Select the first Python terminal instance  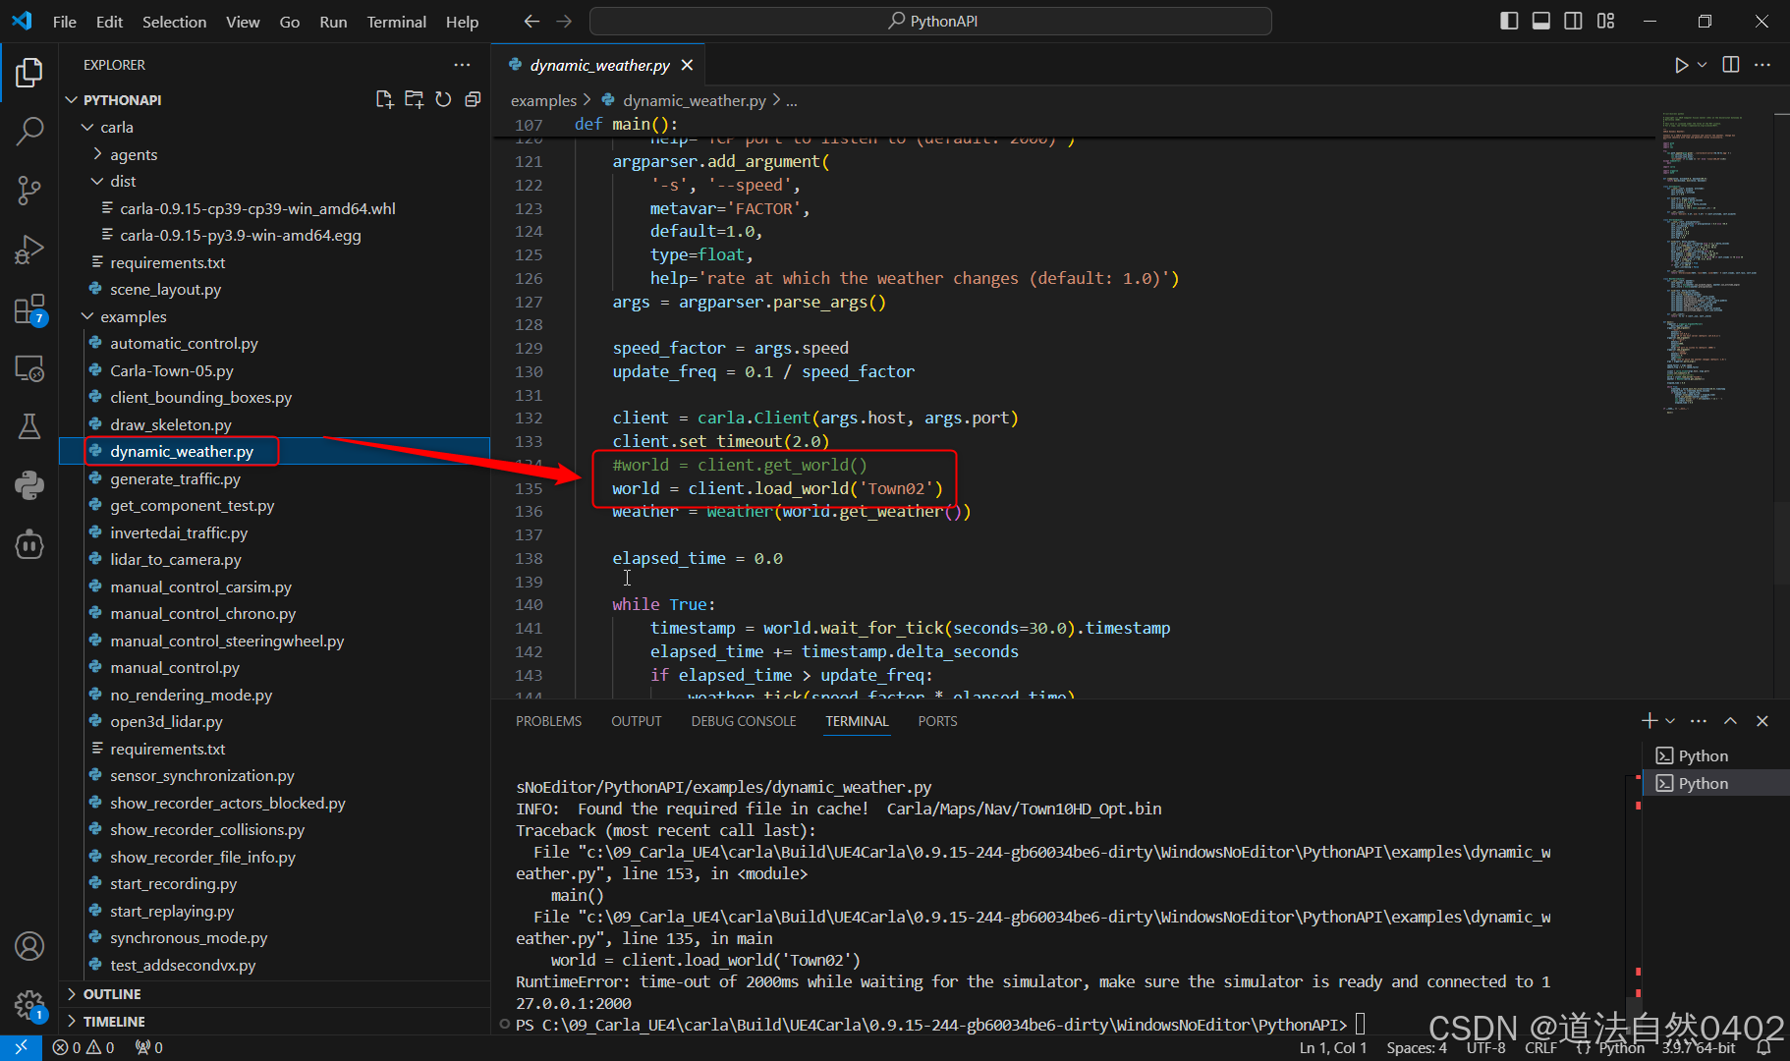pos(1714,755)
